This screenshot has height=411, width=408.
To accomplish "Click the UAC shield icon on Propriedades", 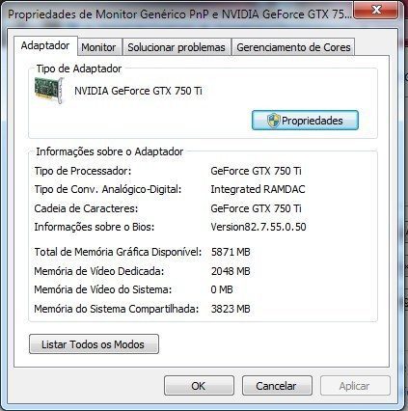I will coord(273,121).
